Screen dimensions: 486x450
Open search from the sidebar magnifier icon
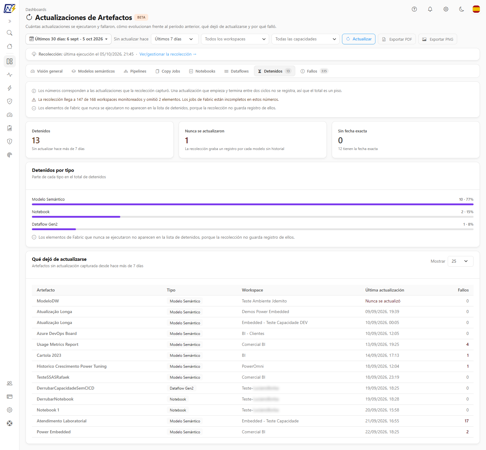tap(10, 33)
